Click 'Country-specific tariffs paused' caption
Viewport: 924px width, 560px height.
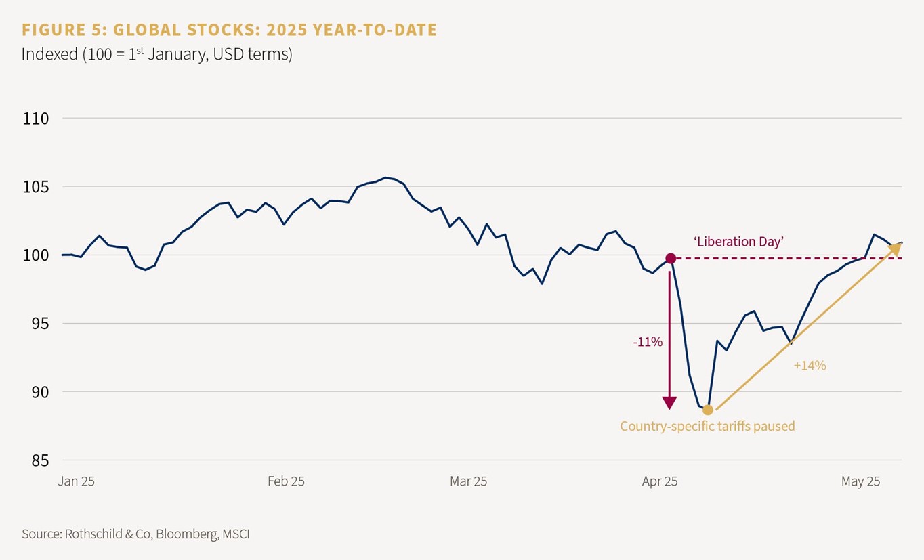(707, 427)
